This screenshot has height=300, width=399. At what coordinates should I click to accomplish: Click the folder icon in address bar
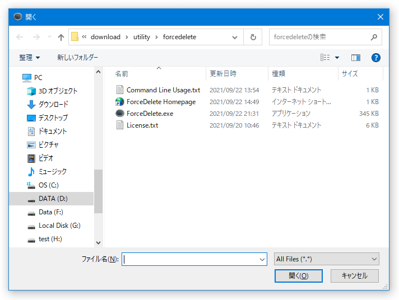pos(75,36)
